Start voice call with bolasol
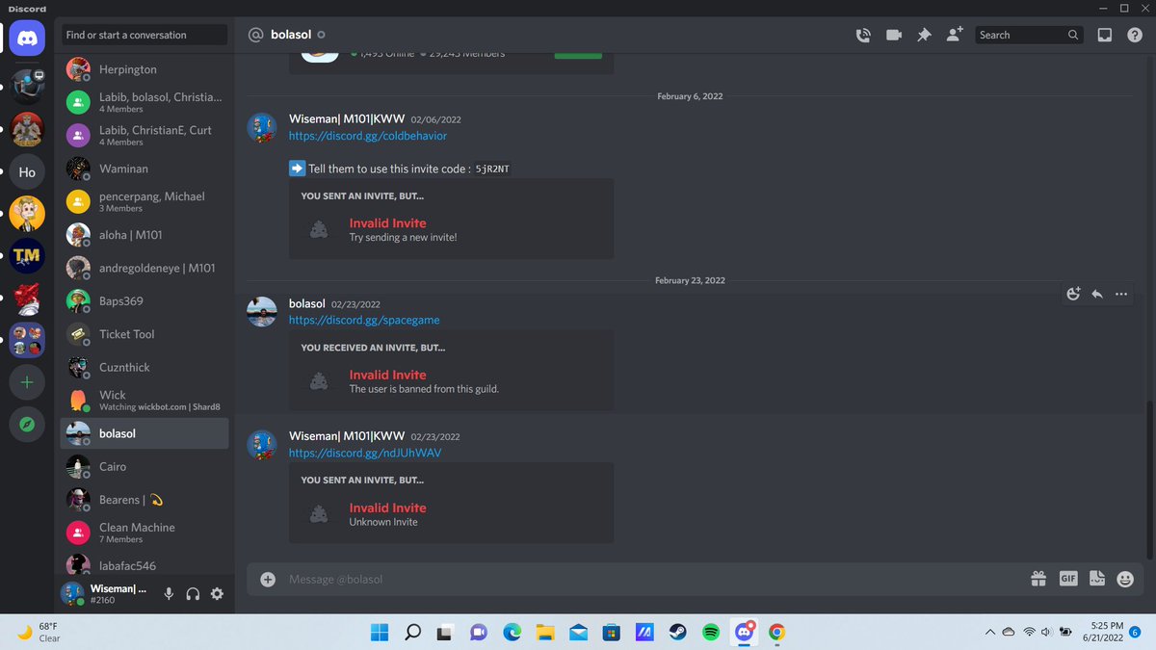The image size is (1156, 650). 863,35
